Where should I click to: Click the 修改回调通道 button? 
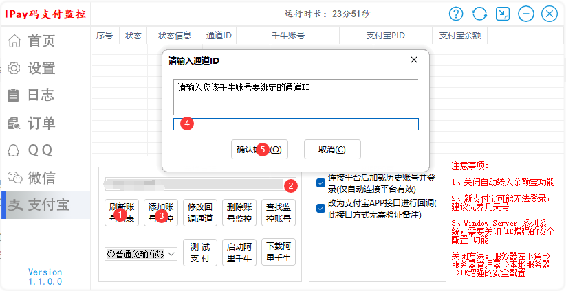(x=200, y=213)
